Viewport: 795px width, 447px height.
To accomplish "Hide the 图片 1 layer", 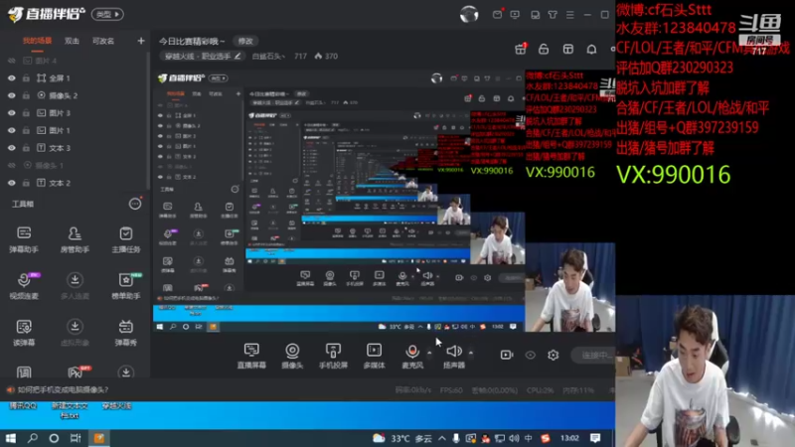I will tap(12, 130).
